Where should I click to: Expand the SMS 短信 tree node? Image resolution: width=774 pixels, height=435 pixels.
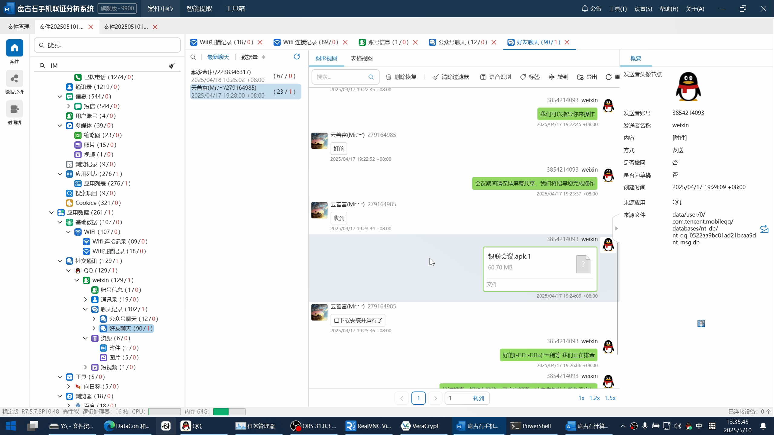point(69,106)
